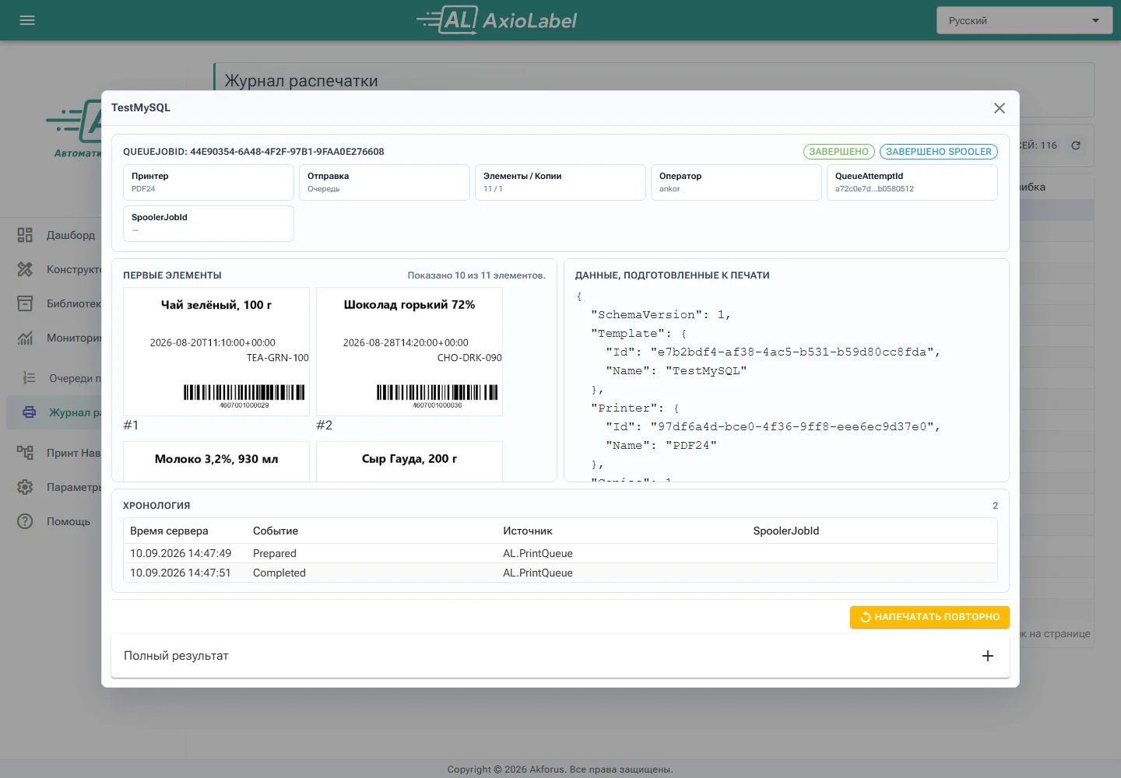1121x778 pixels.
Task: Click the AxioLabel logo in header
Action: [x=497, y=20]
